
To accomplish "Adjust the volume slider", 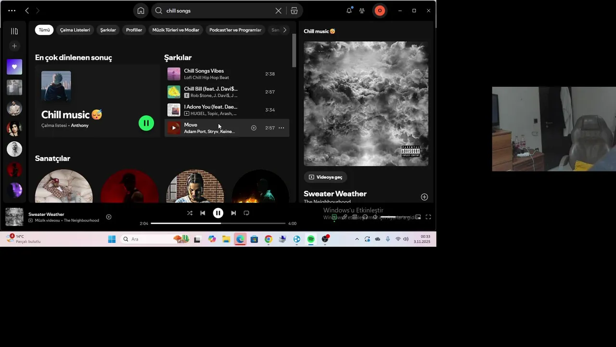I will click(395, 217).
